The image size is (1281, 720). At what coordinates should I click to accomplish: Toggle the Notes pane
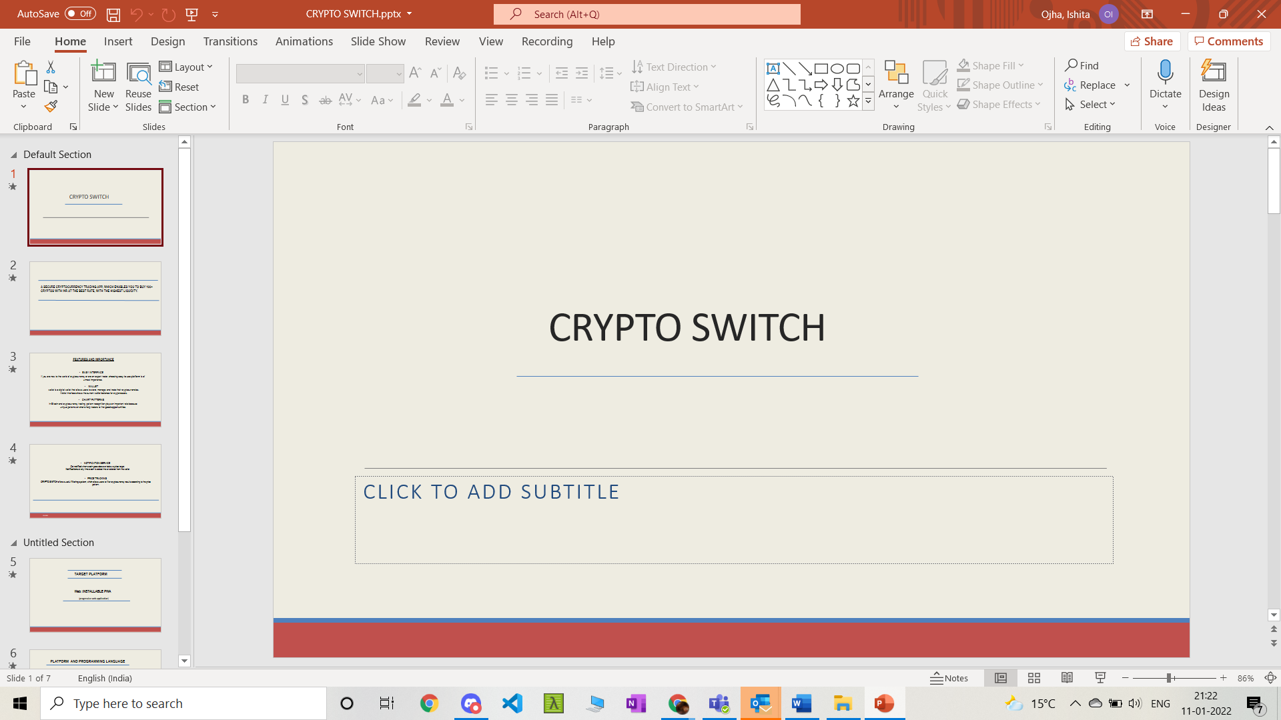(949, 678)
